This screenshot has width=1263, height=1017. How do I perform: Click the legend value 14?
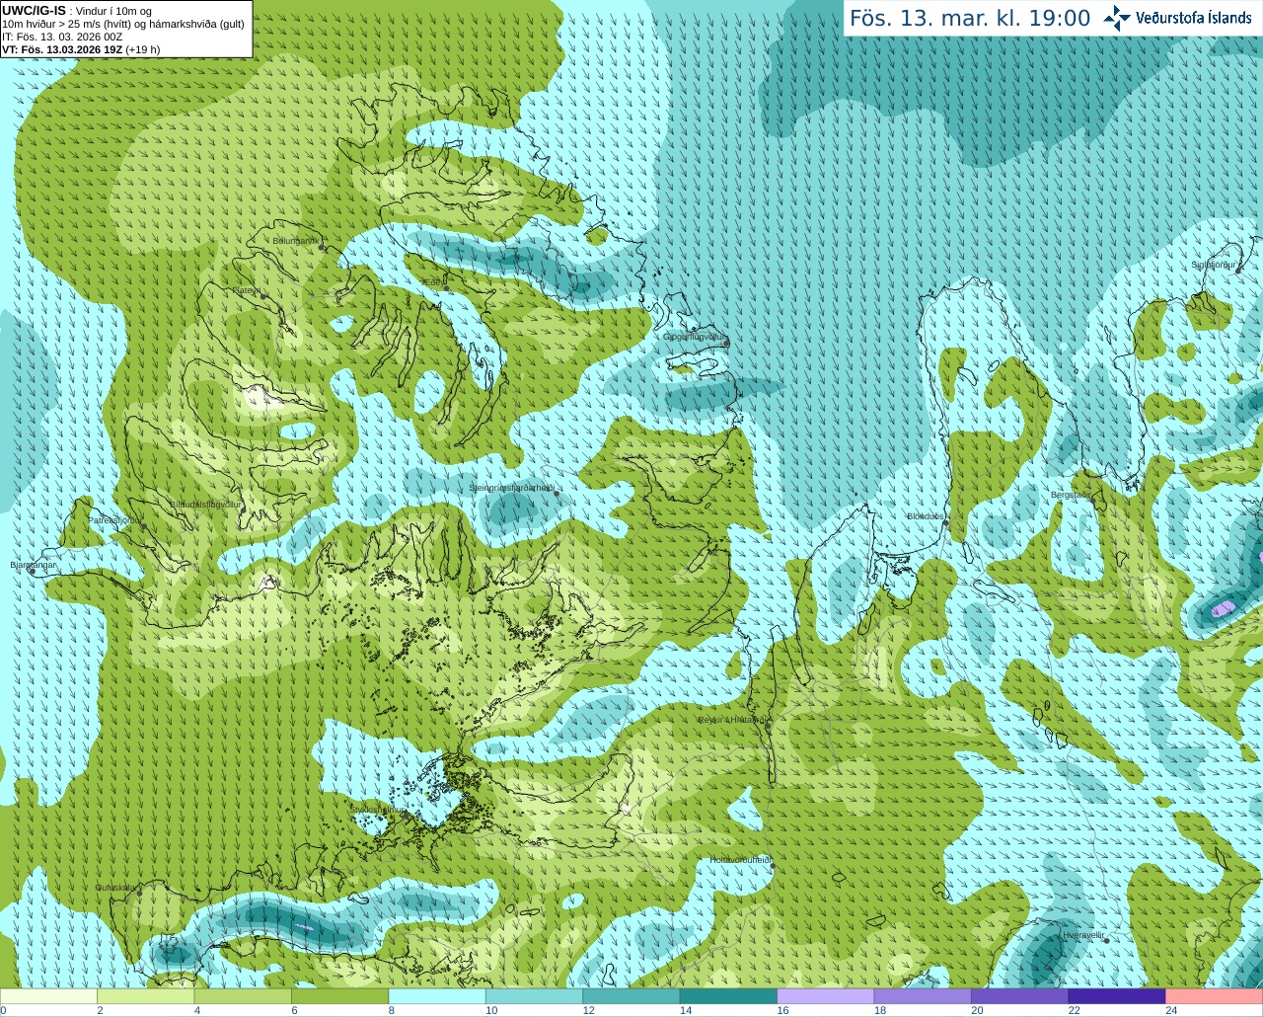686,1010
